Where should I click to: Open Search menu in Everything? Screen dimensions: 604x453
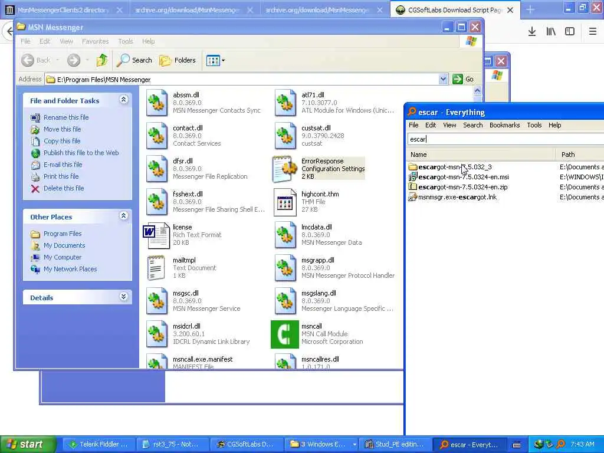tap(472, 125)
